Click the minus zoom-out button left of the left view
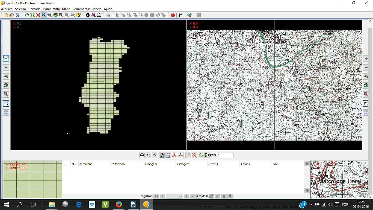Viewport: 373px width, 210px height. click(6, 67)
